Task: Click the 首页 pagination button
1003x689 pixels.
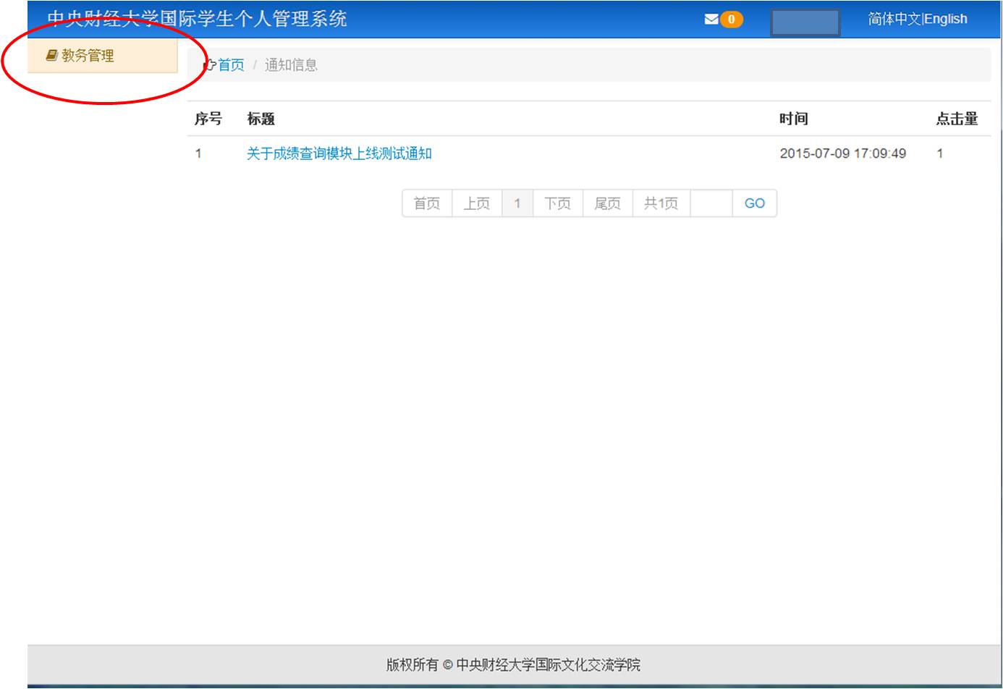Action: tap(427, 203)
